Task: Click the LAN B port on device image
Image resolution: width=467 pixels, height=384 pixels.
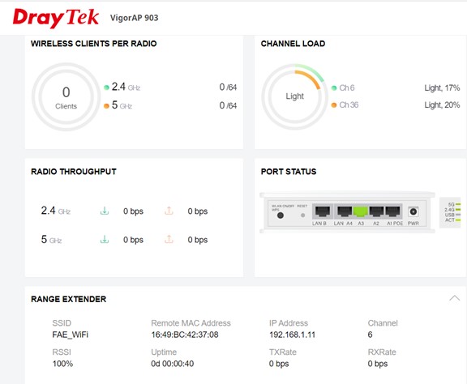Action: click(x=323, y=211)
